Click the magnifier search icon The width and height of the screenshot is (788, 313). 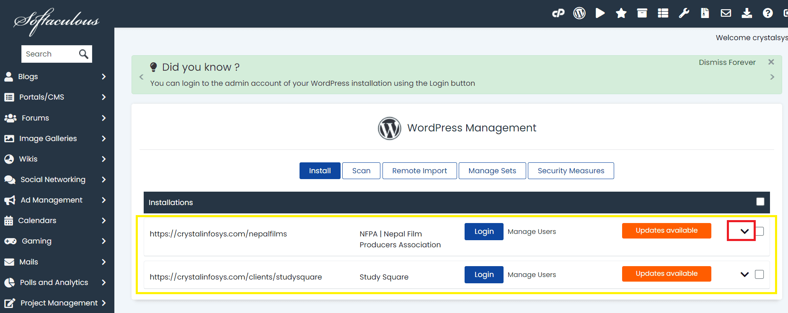click(83, 54)
